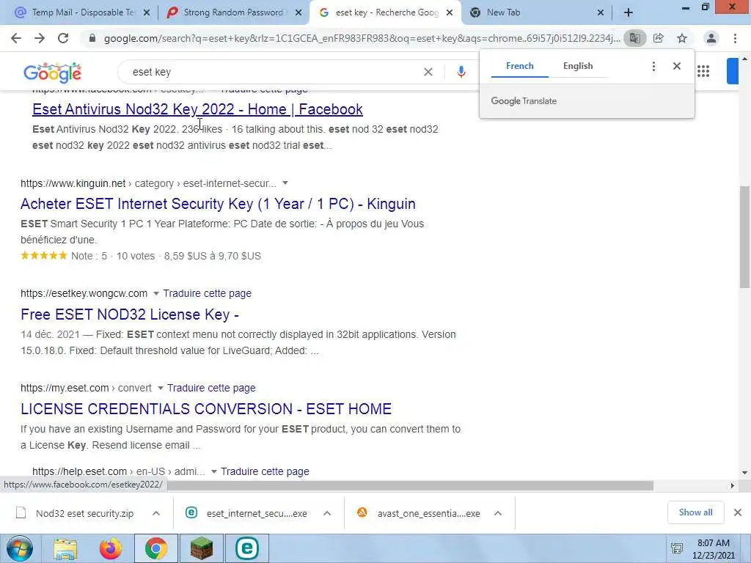Open a new browser tab
The width and height of the screenshot is (751, 563).
click(629, 13)
